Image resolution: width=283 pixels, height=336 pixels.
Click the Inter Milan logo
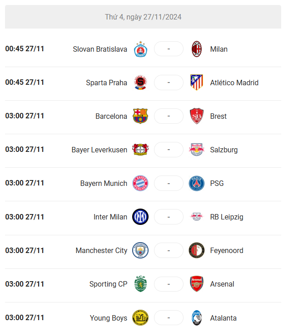[x=140, y=217]
